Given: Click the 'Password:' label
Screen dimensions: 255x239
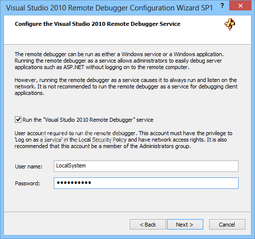Looking at the screenshot, I should click(x=27, y=183).
